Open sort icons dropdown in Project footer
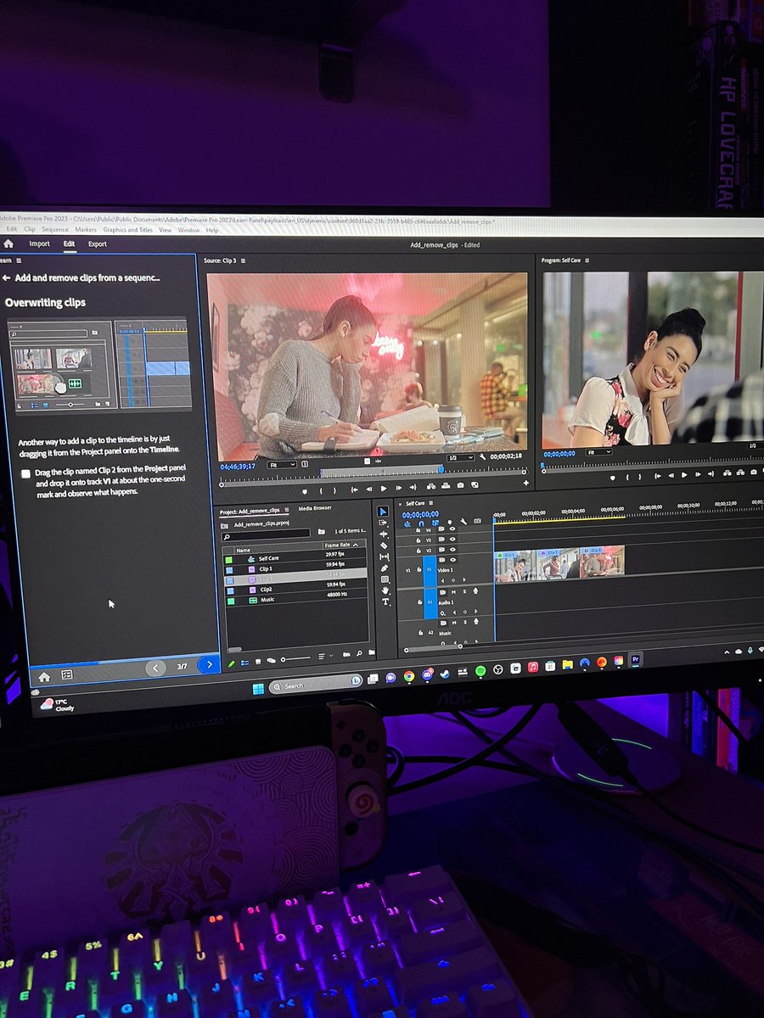The width and height of the screenshot is (764, 1018). [323, 657]
